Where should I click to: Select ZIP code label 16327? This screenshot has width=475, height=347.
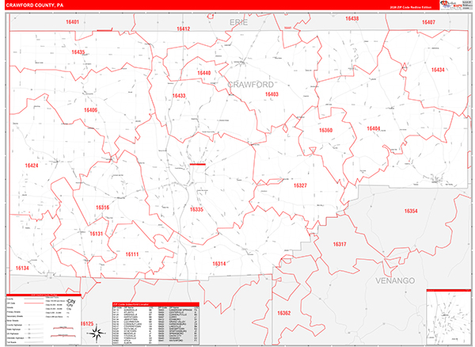point(300,185)
